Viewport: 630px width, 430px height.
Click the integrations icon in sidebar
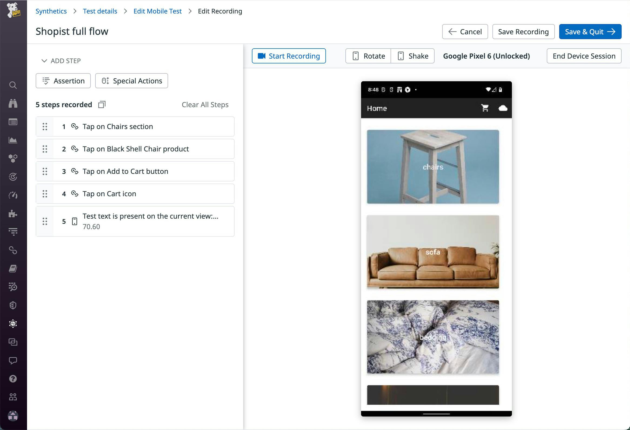click(x=13, y=213)
